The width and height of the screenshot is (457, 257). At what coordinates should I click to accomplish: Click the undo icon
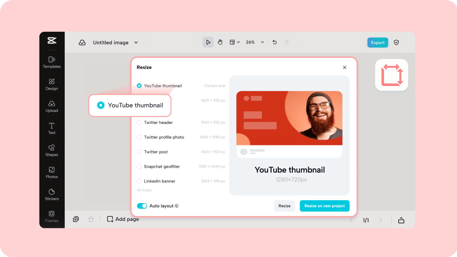(x=275, y=42)
